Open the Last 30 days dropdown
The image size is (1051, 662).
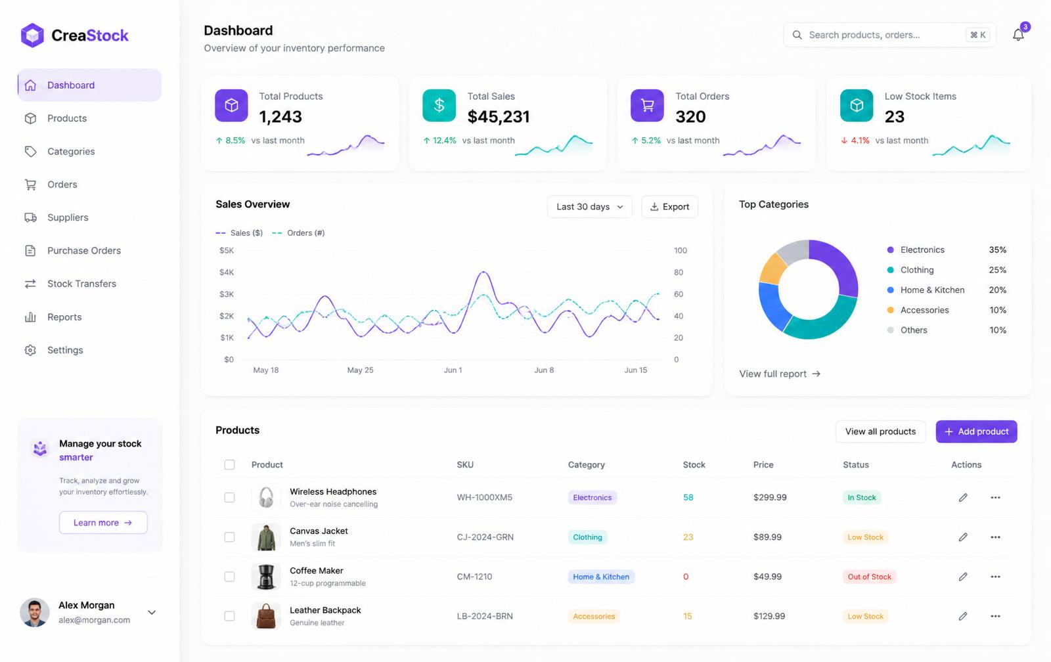590,207
